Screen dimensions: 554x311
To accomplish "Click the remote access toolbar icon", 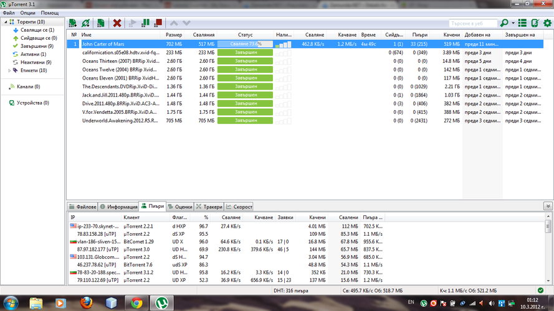I will point(535,23).
